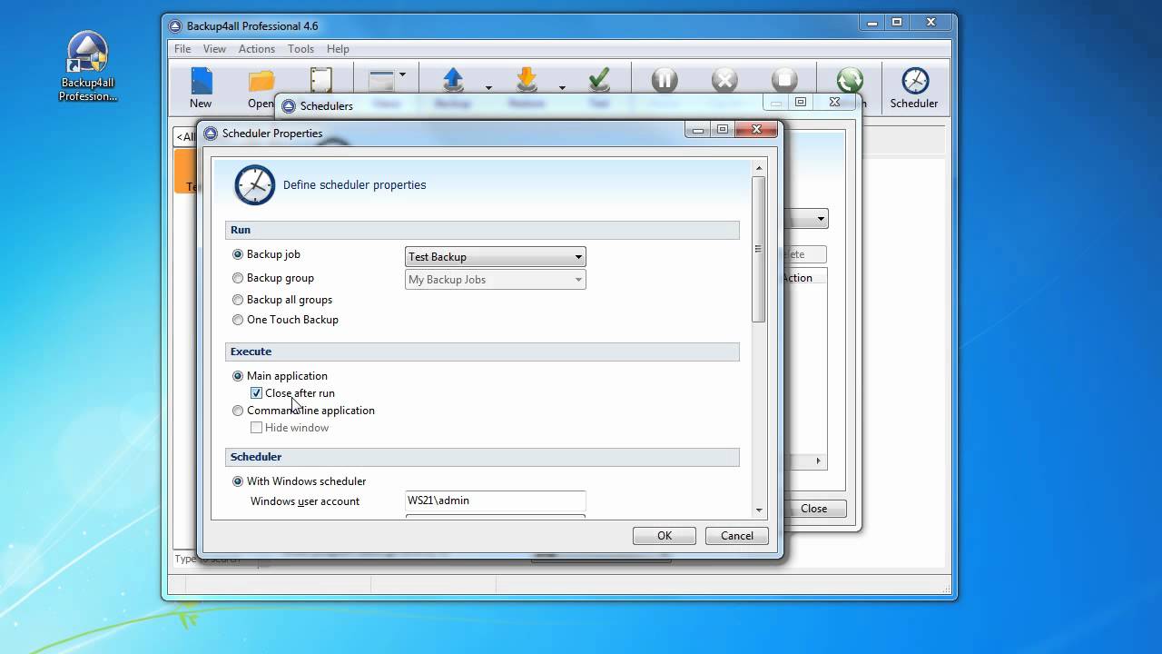Click the Schedulers window title icon
Image resolution: width=1162 pixels, height=654 pixels.
coord(290,105)
